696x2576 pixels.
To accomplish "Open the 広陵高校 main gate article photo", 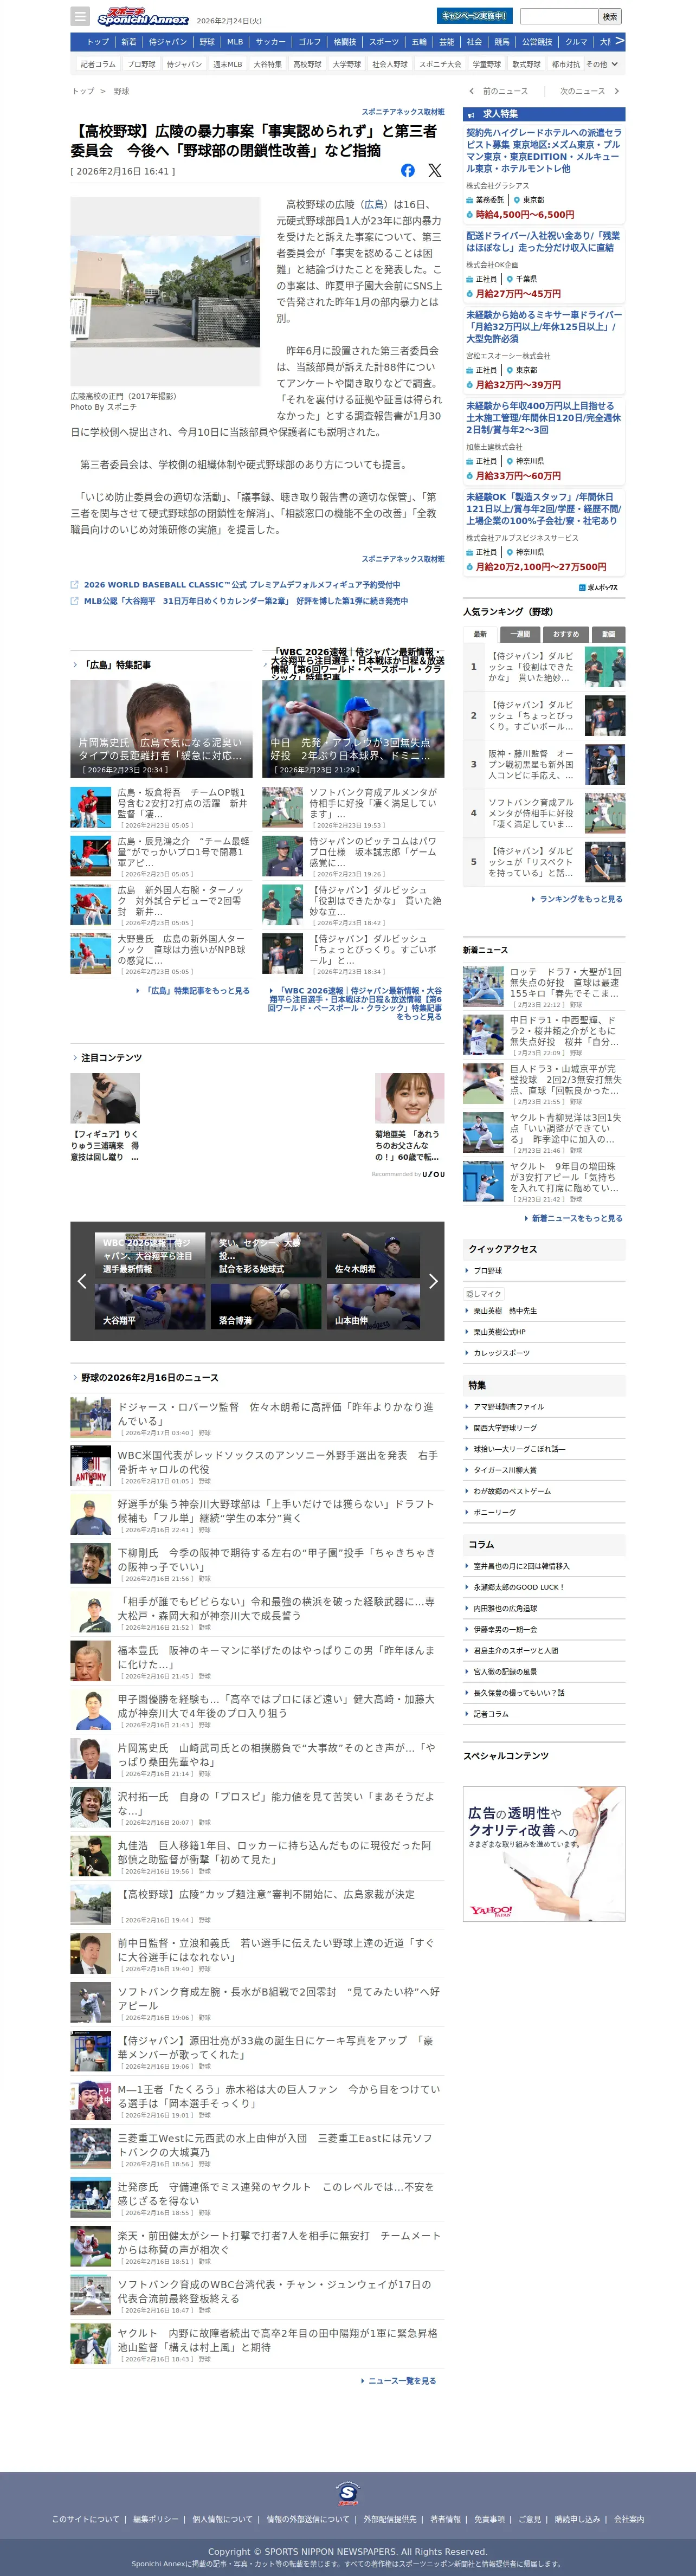I will coord(165,291).
